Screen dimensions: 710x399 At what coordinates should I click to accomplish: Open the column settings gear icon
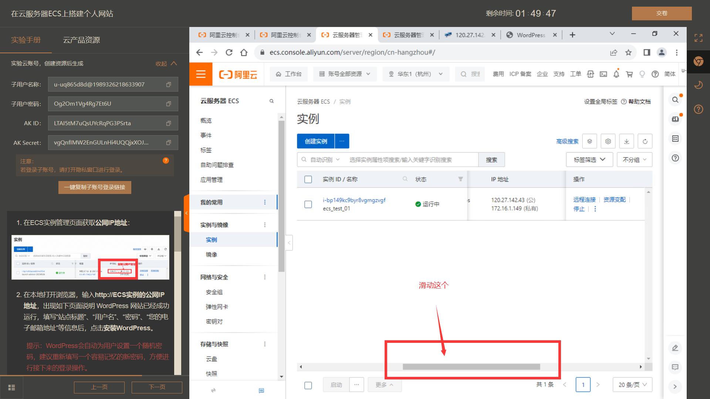(x=608, y=141)
